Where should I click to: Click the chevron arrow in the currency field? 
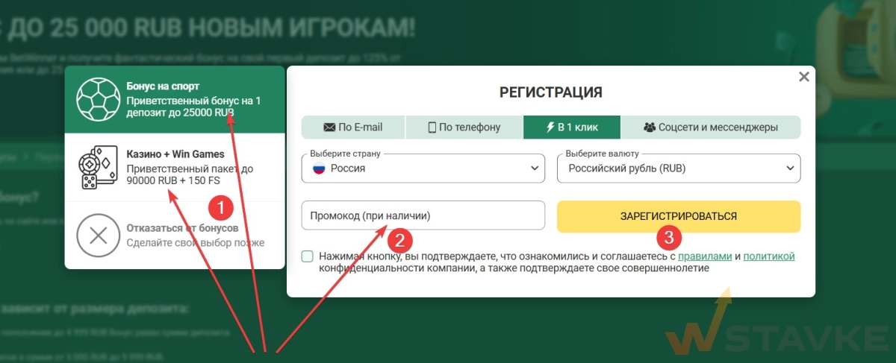tap(791, 168)
